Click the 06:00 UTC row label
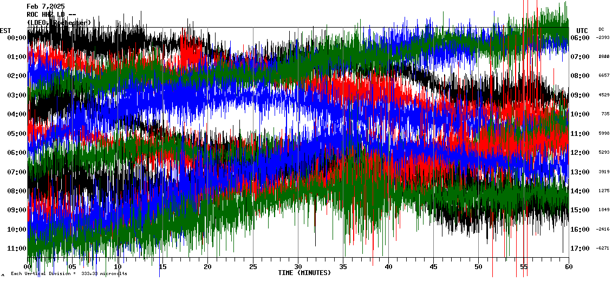 (582, 38)
